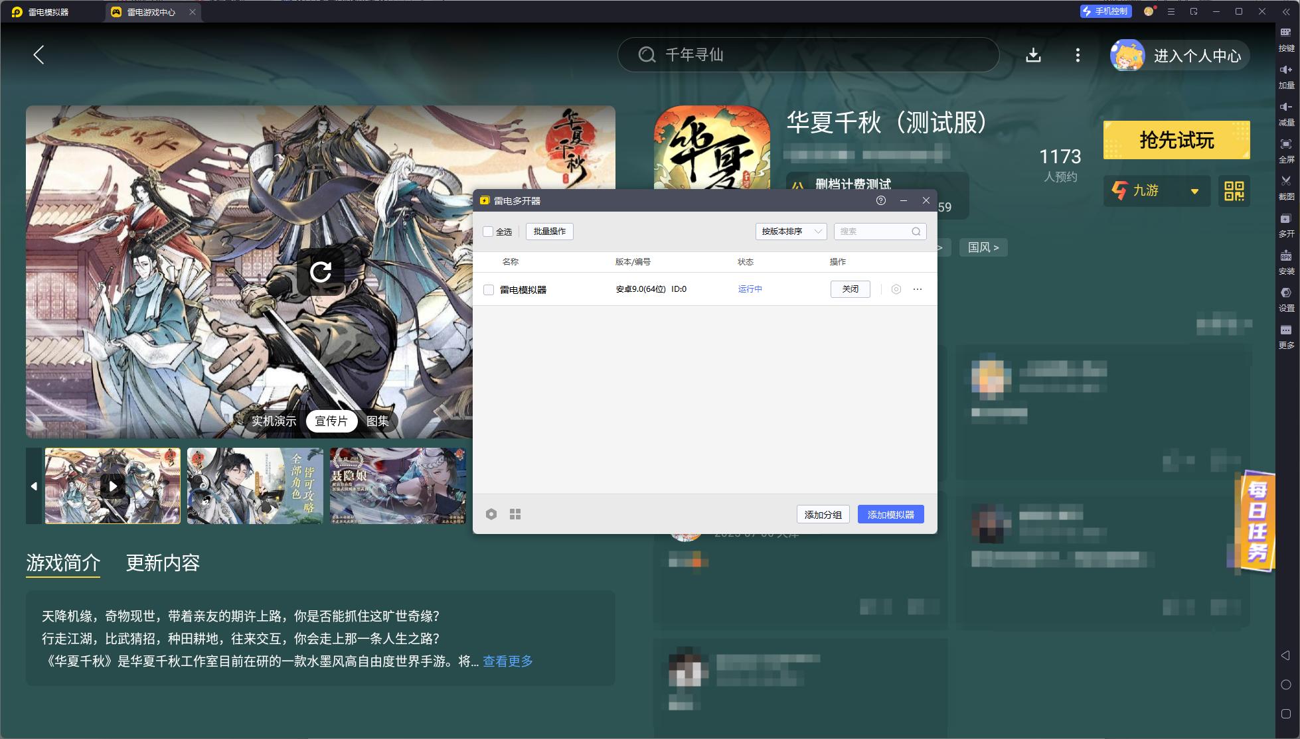Screen dimensions: 1300x739
Task: Click the Android back triangle icon
Action: (x=1285, y=655)
